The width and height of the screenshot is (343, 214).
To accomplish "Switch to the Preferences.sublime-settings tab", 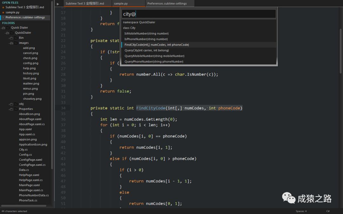I will tap(170, 3).
